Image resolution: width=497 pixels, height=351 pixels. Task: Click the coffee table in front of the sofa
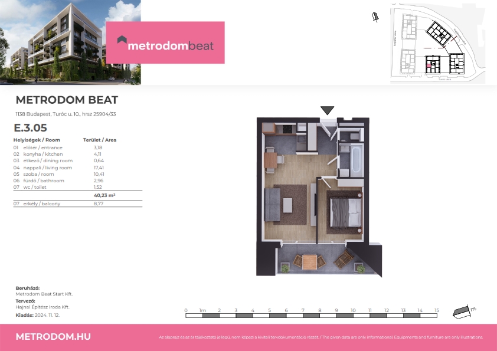pos(288,205)
